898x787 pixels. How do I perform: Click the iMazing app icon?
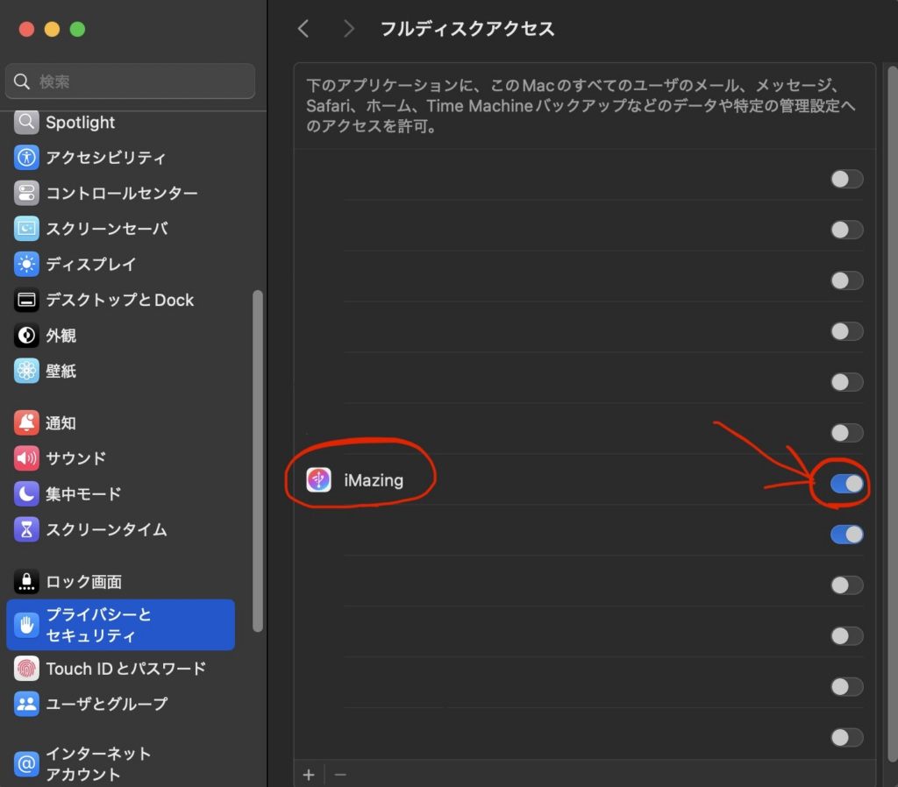click(318, 479)
